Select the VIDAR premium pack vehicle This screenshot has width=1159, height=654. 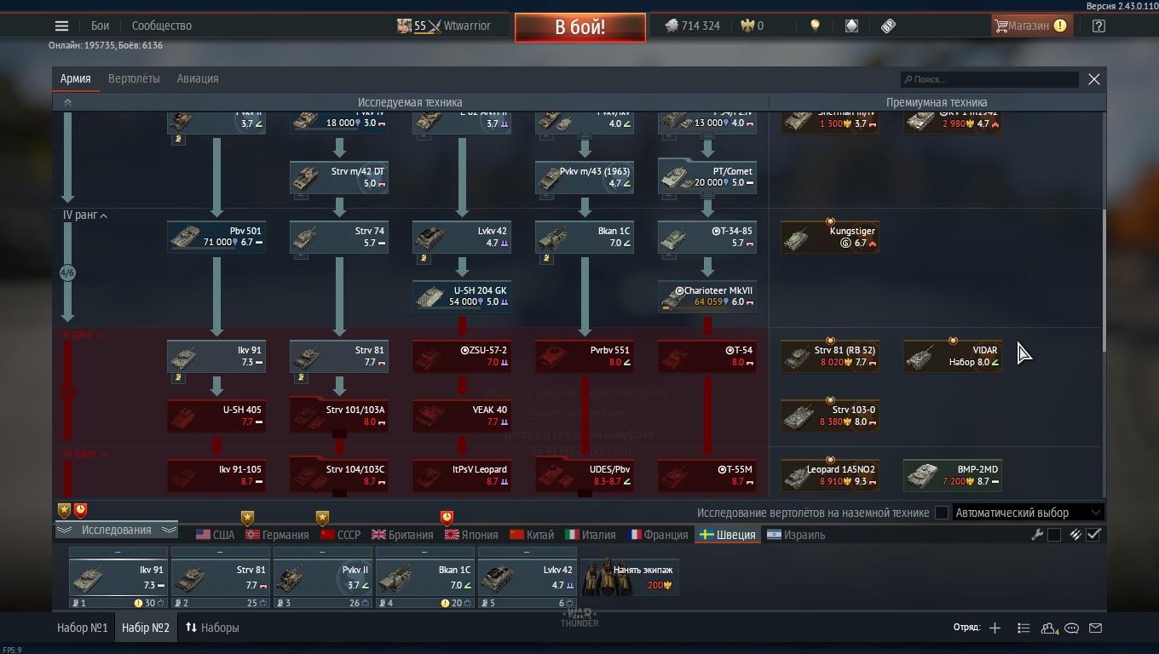tap(953, 356)
